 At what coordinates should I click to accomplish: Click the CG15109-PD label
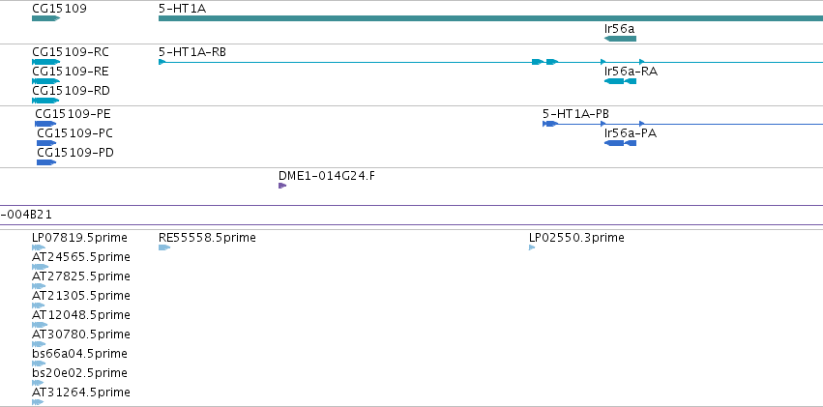click(x=75, y=153)
